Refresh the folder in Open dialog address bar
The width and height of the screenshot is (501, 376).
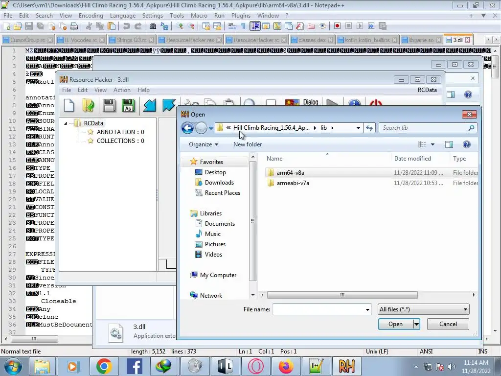click(369, 128)
